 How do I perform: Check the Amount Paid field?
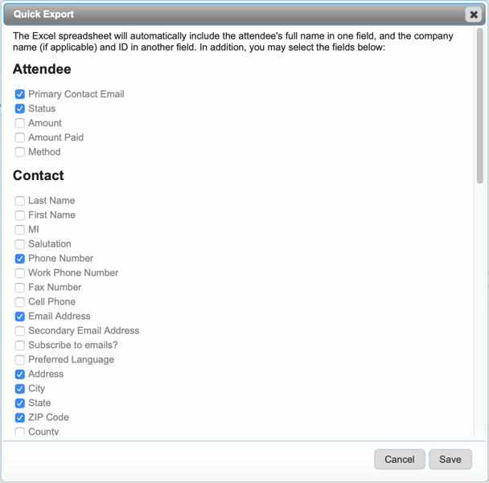[20, 137]
